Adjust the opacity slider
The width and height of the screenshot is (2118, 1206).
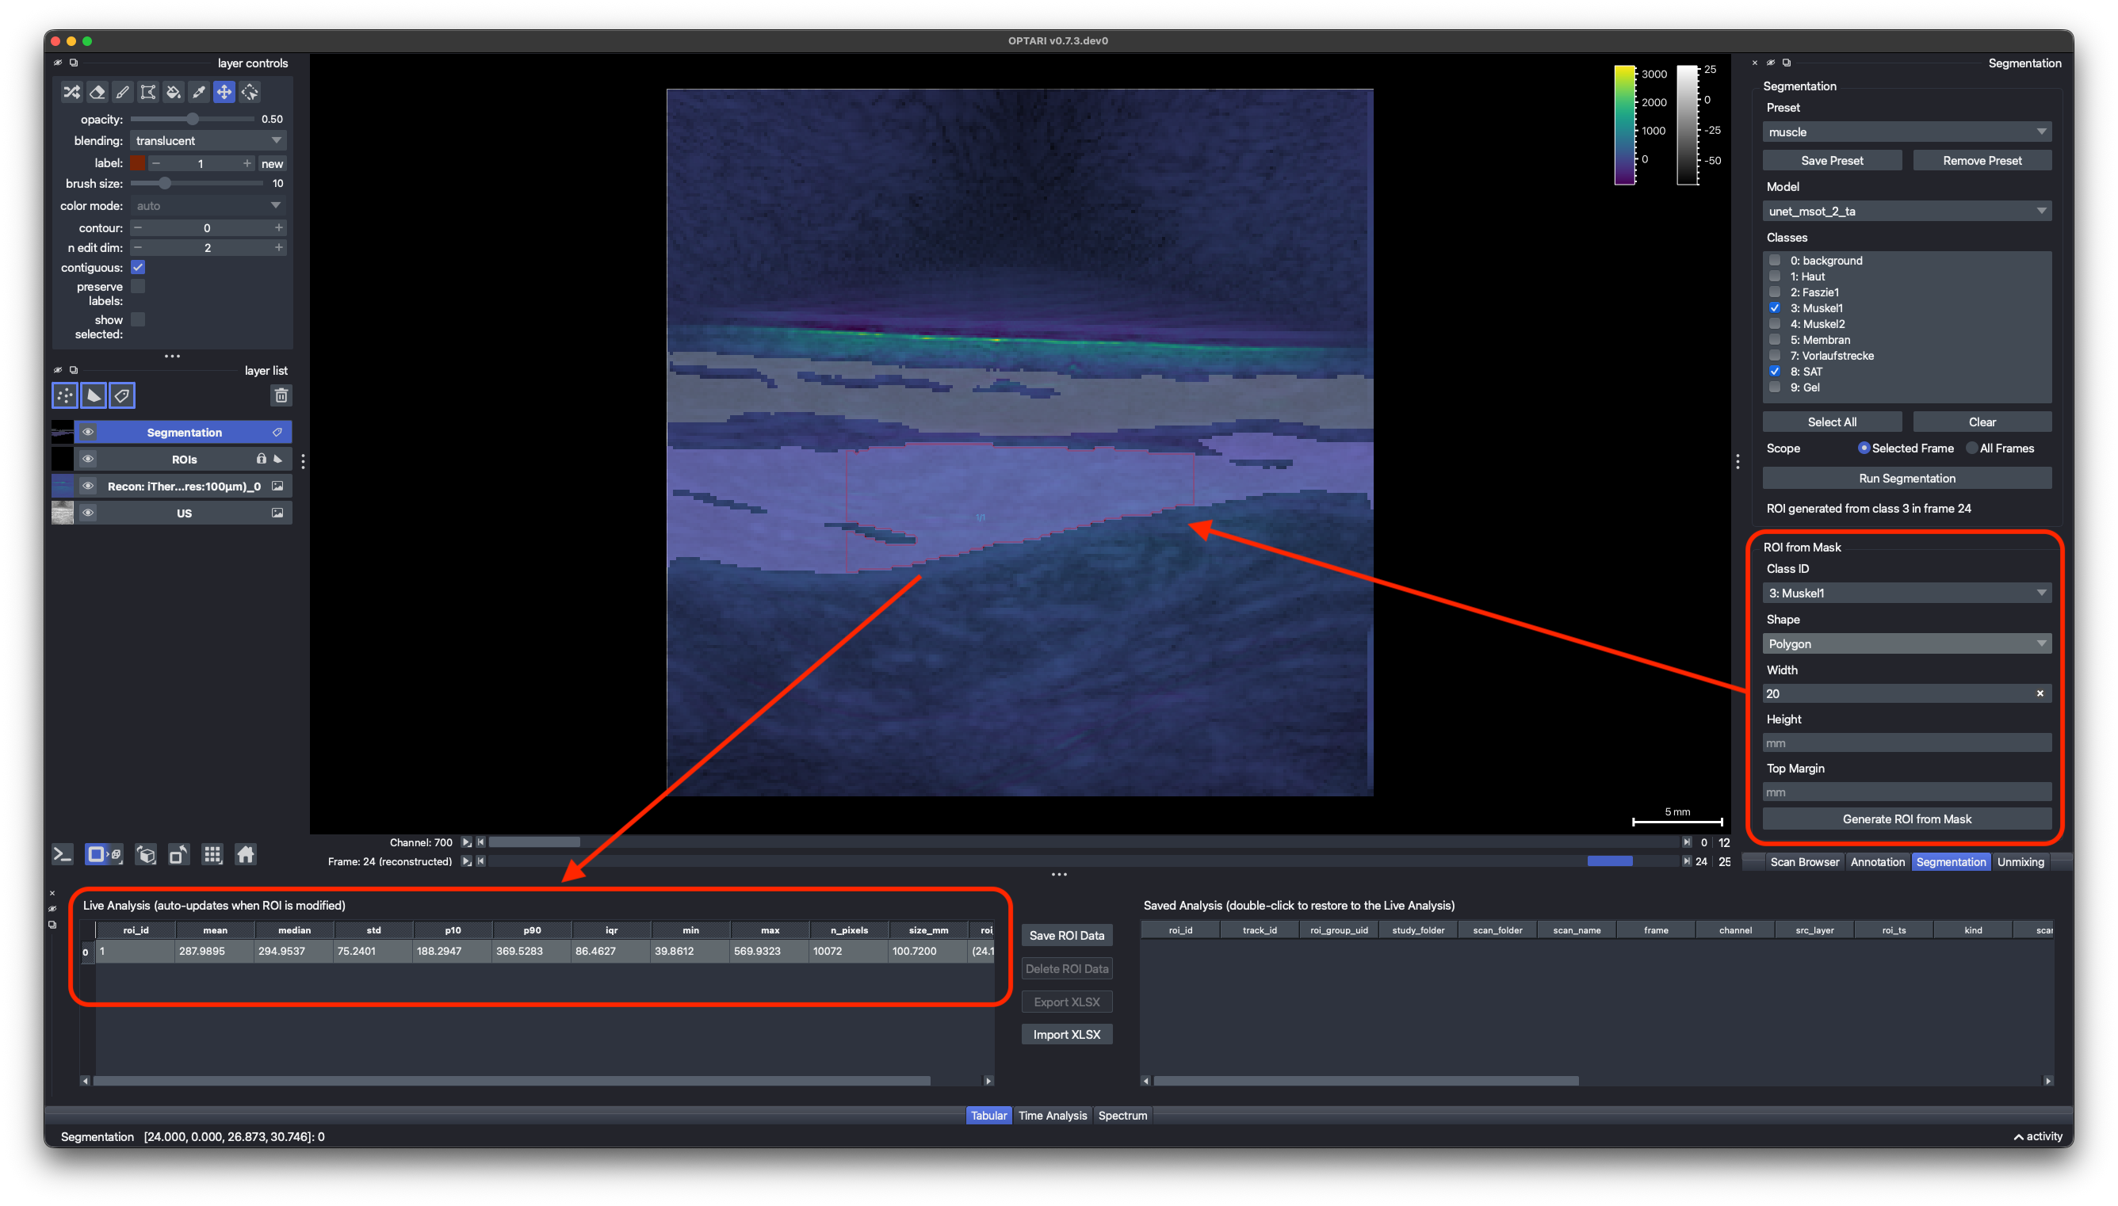192,120
